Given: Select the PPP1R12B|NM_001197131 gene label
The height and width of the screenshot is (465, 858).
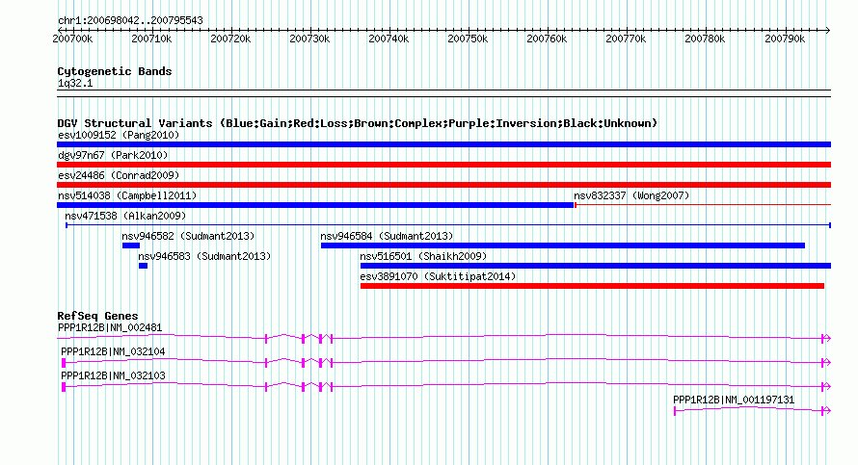Looking at the screenshot, I should coord(734,400).
